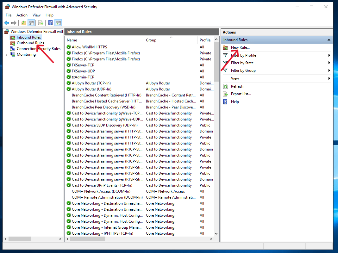Select BranchCache Peer Discovery (WSD-In) rule
This screenshot has width=338, height=253.
pos(140,107)
